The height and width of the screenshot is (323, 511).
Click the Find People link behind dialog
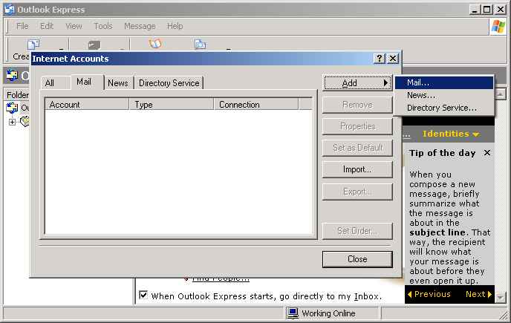point(221,278)
